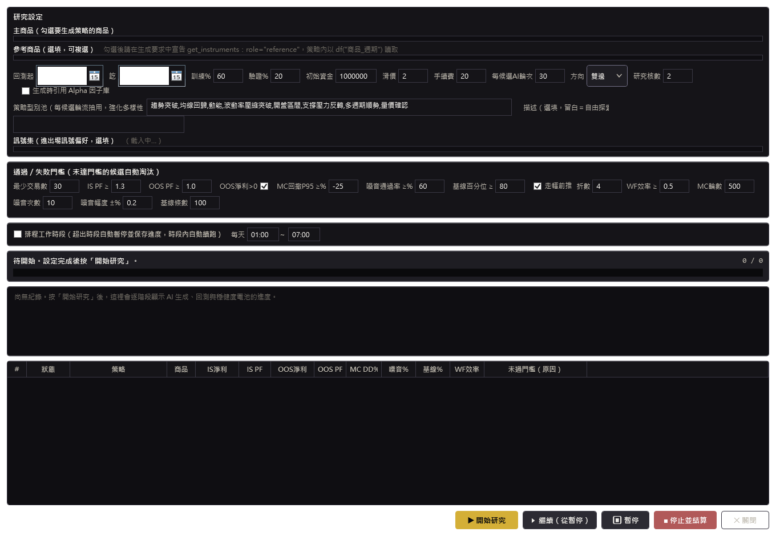Click the 噪音通過率 field showing 60
The height and width of the screenshot is (536, 776).
pos(430,186)
